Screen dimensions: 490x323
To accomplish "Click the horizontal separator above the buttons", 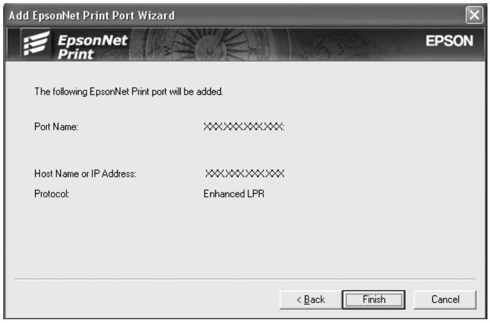I will (245, 278).
